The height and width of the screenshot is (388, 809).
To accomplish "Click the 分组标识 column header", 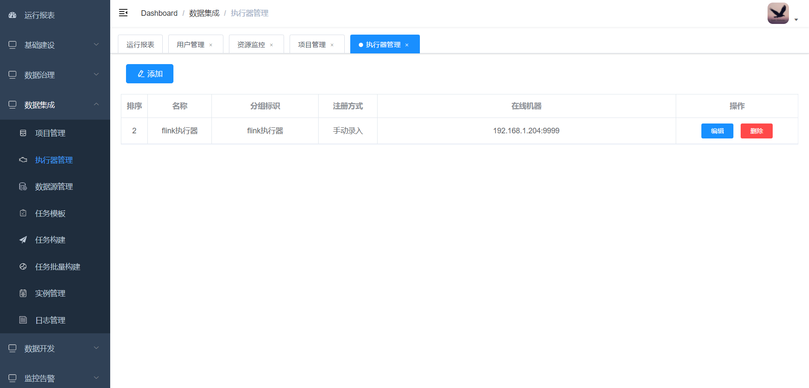I will click(265, 106).
